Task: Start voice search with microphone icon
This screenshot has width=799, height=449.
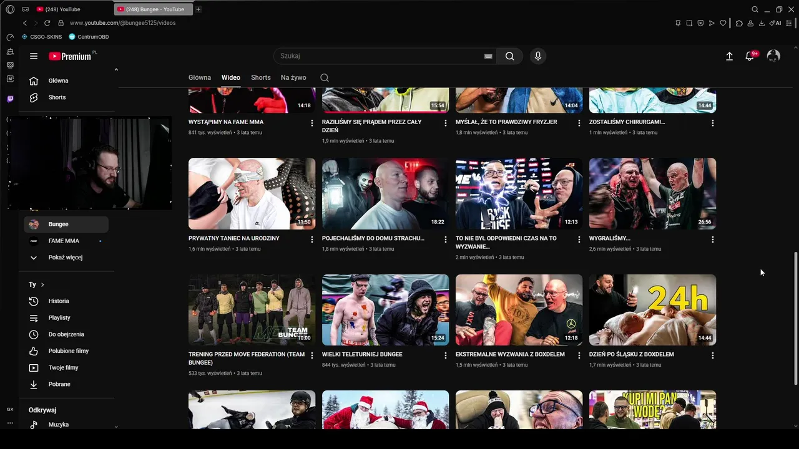Action: 538,56
